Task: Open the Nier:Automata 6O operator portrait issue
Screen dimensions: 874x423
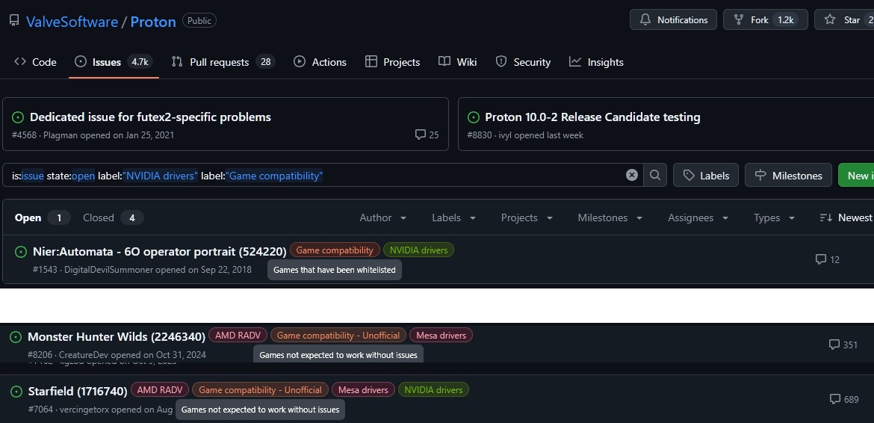Action: pos(159,251)
